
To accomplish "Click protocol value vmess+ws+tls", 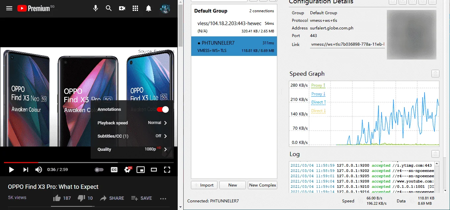I will 324,21.
